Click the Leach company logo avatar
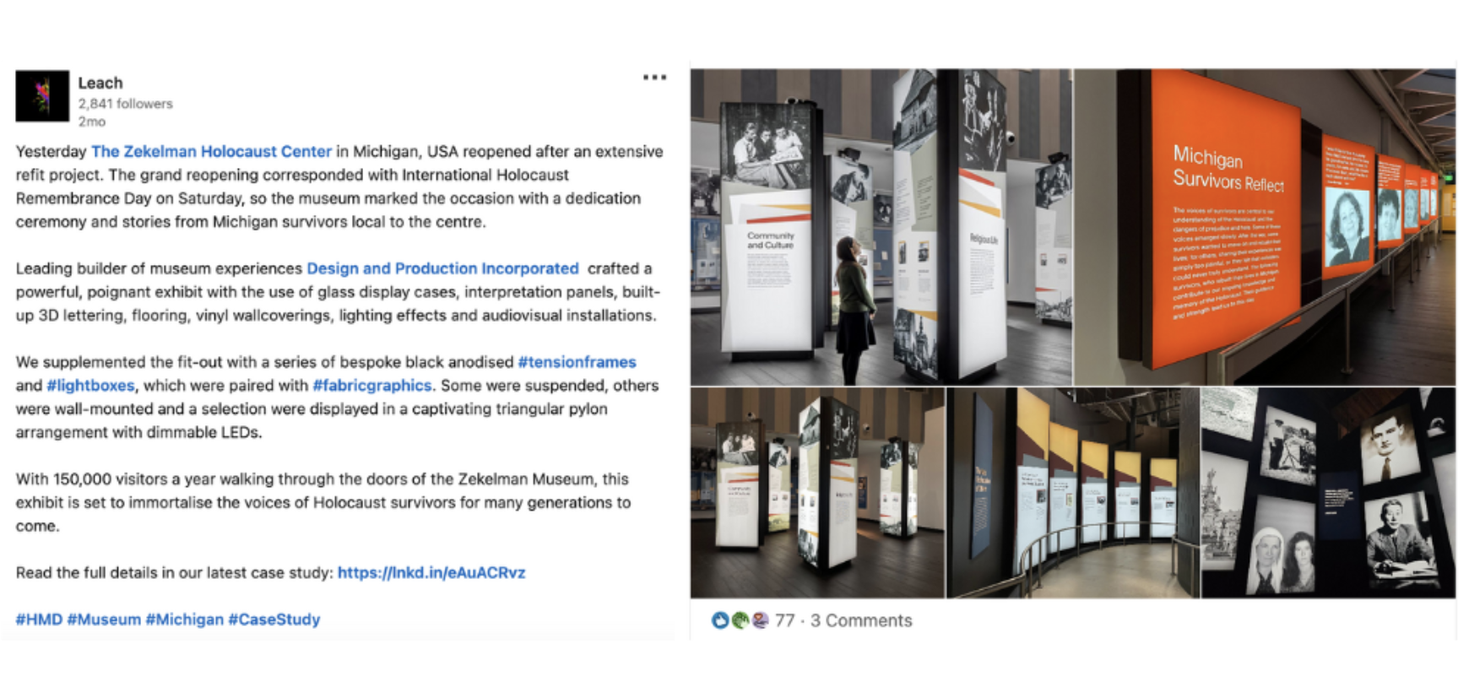 pyautogui.click(x=42, y=96)
